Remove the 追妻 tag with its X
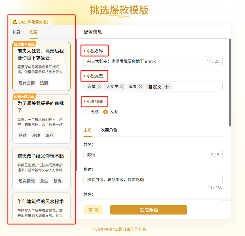The height and width of the screenshot is (236, 245). (x=140, y=87)
